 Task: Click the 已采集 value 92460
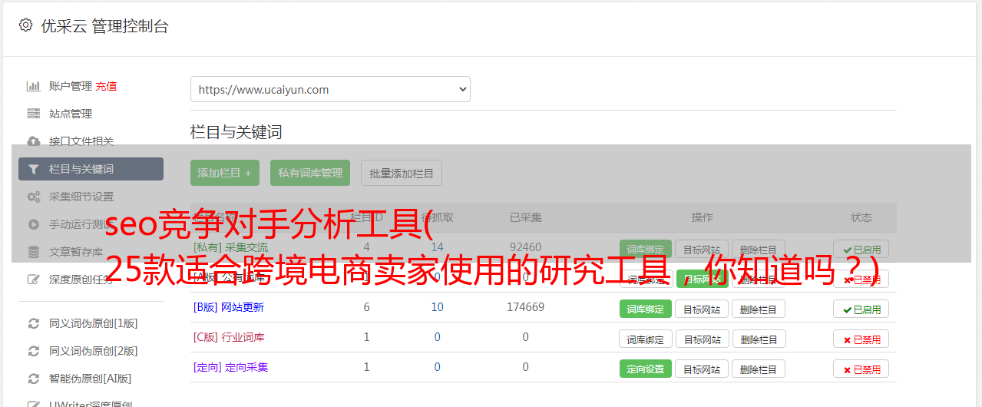526,247
